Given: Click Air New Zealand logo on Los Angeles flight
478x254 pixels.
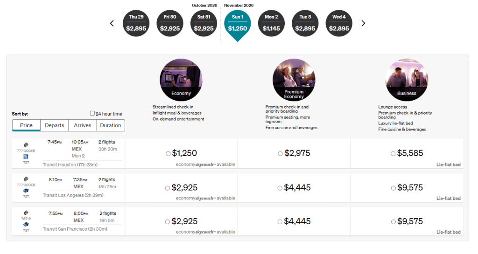Looking at the screenshot, I should (x=26, y=178).
